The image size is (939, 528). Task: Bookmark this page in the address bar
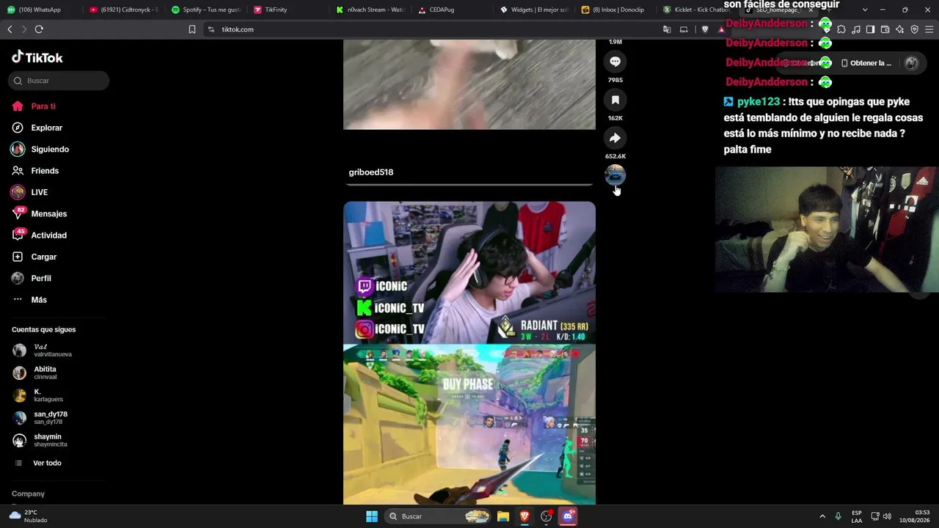192,29
